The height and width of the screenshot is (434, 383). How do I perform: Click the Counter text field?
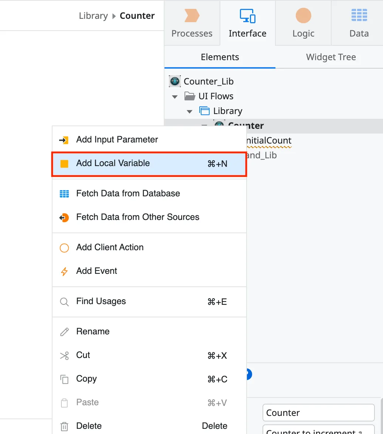pyautogui.click(x=318, y=413)
